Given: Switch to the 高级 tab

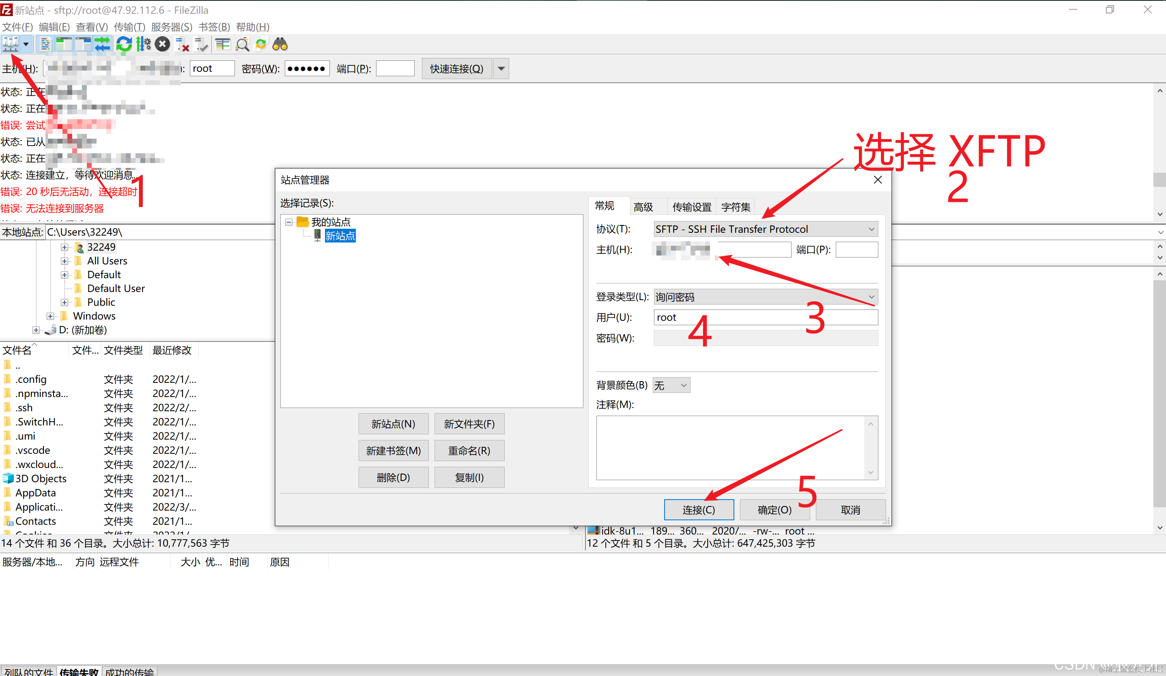Looking at the screenshot, I should click(643, 207).
